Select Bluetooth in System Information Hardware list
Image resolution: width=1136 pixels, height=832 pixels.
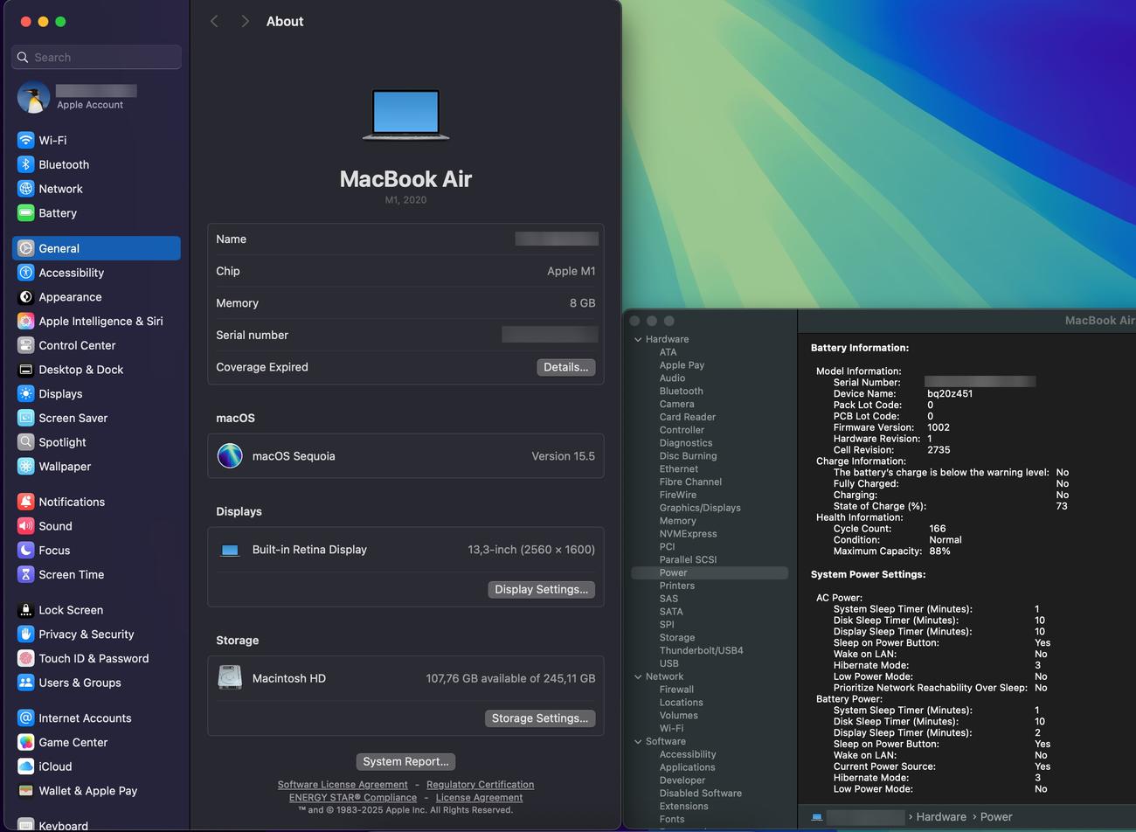(681, 392)
